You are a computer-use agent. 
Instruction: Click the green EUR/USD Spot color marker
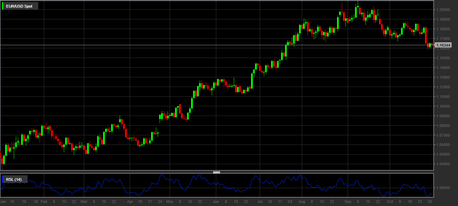pyautogui.click(x=3, y=6)
